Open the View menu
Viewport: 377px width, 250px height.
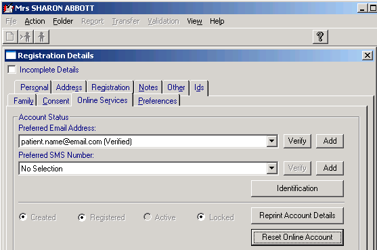pyautogui.click(x=194, y=21)
